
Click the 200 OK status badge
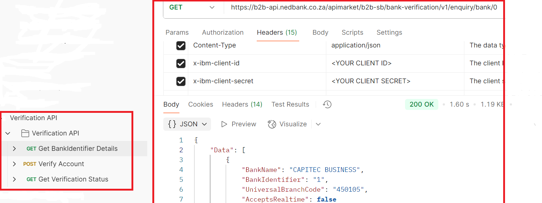[x=422, y=104]
